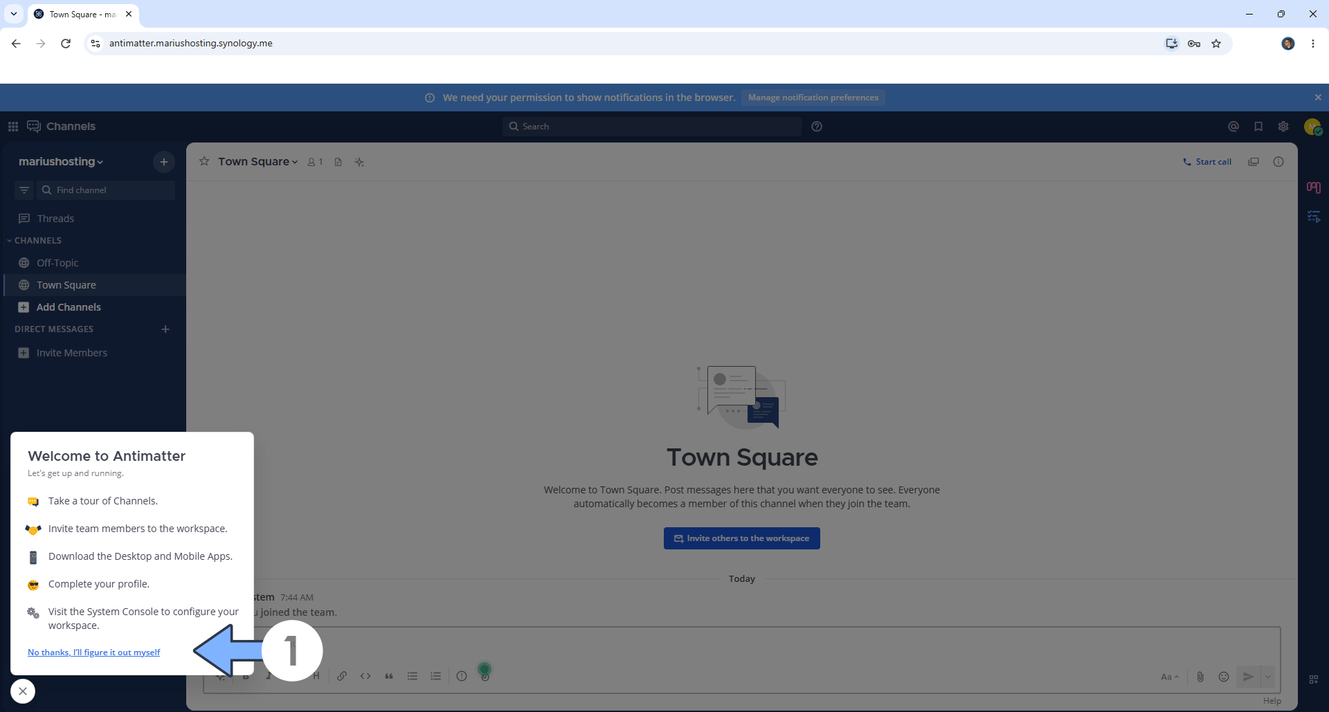Start a new direct message plus
The height and width of the screenshot is (712, 1329).
(165, 329)
